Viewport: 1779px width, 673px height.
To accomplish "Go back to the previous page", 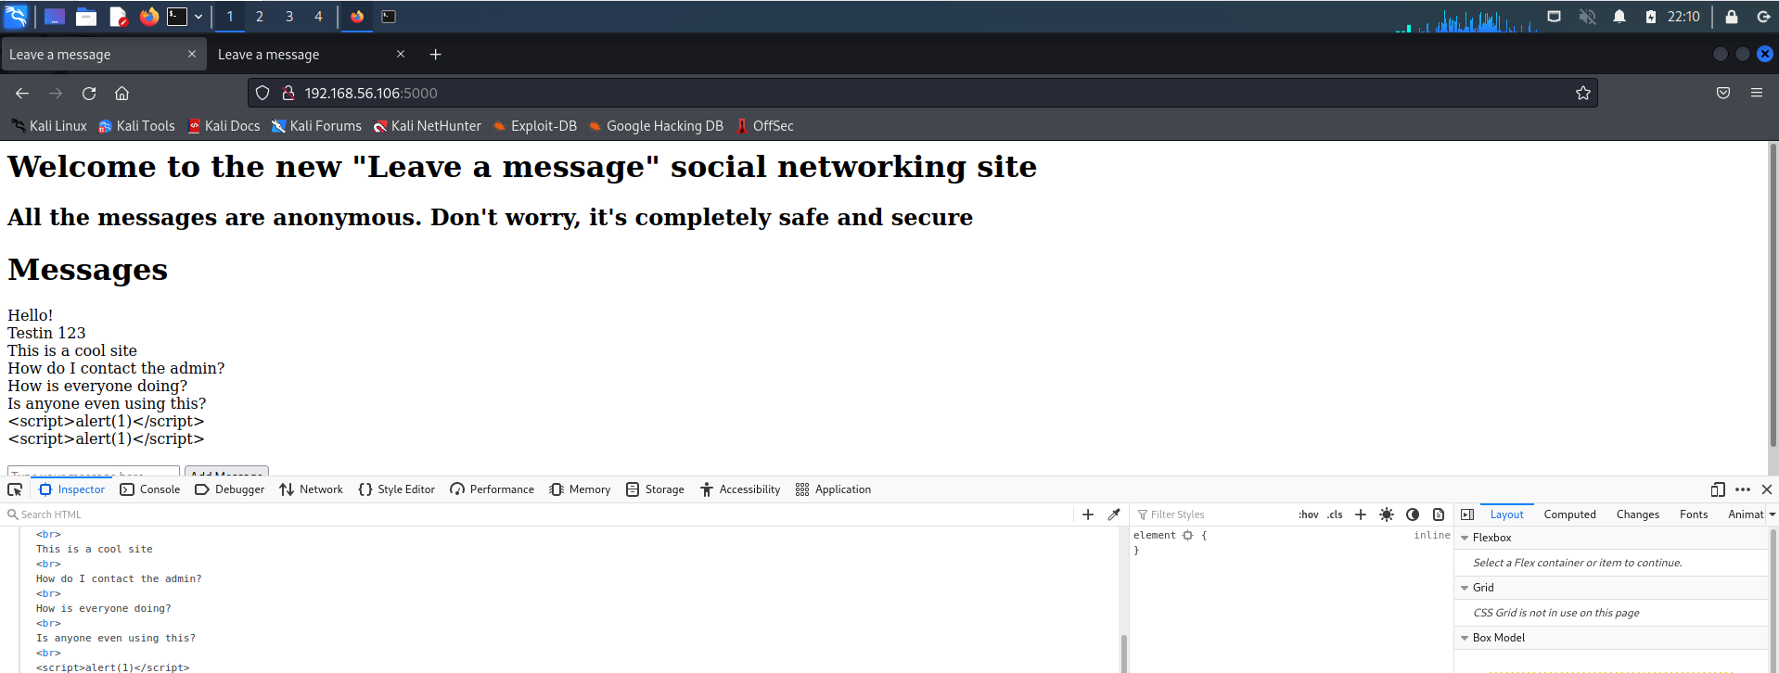I will (22, 93).
